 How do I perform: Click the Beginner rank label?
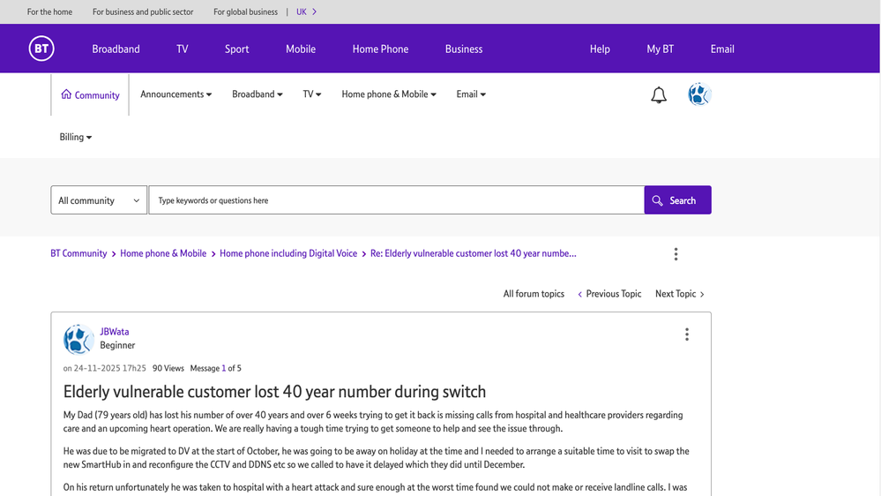click(x=117, y=345)
